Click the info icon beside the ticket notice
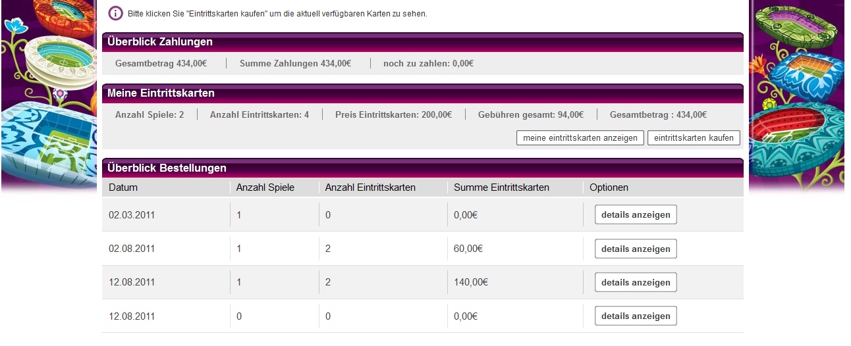Viewport: 851px width, 346px height. click(115, 13)
